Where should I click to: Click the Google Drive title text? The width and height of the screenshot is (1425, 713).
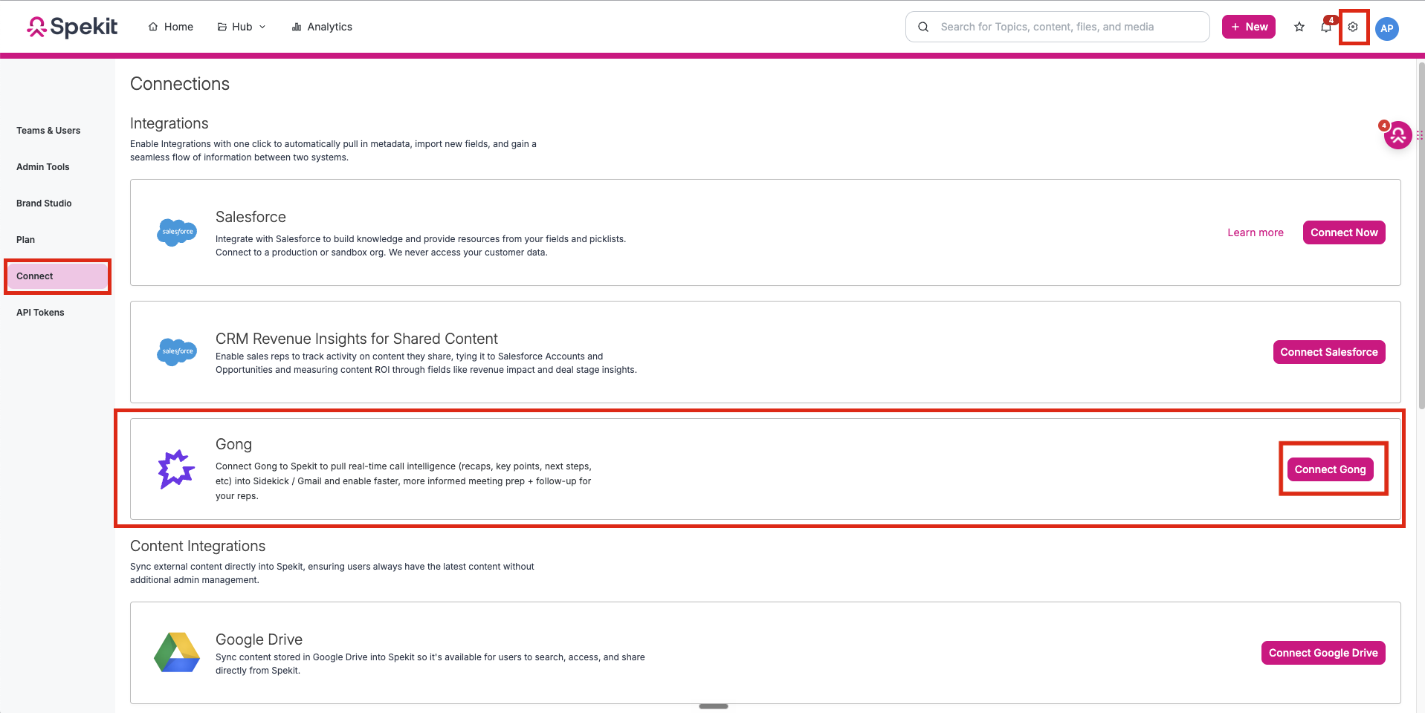coord(259,639)
